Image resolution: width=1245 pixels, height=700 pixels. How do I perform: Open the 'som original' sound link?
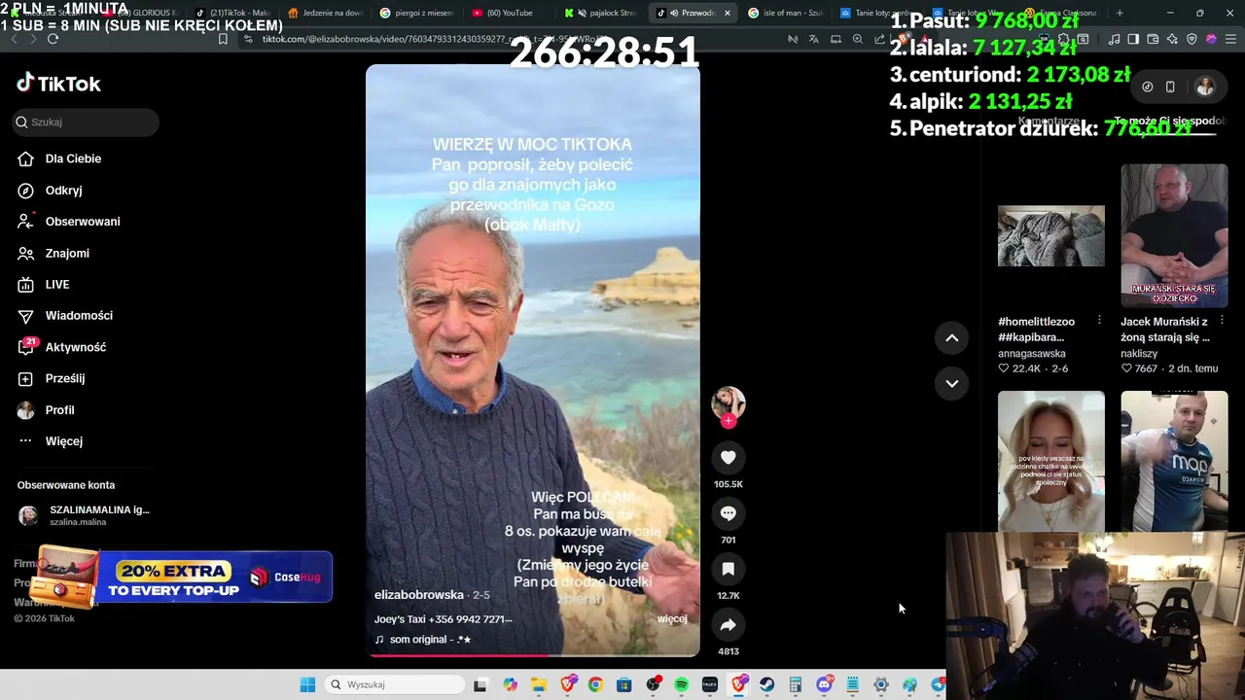424,640
